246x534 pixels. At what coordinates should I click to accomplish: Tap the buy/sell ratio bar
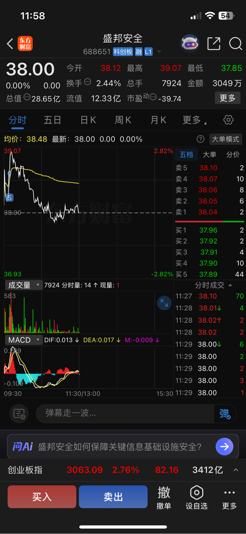[x=209, y=222]
